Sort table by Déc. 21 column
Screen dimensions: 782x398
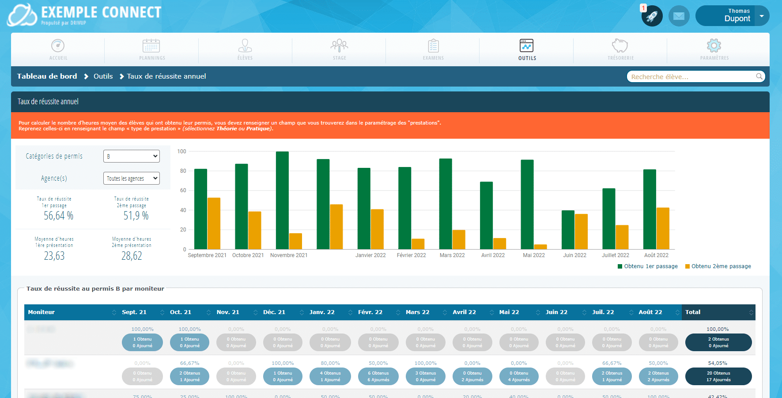click(x=283, y=312)
